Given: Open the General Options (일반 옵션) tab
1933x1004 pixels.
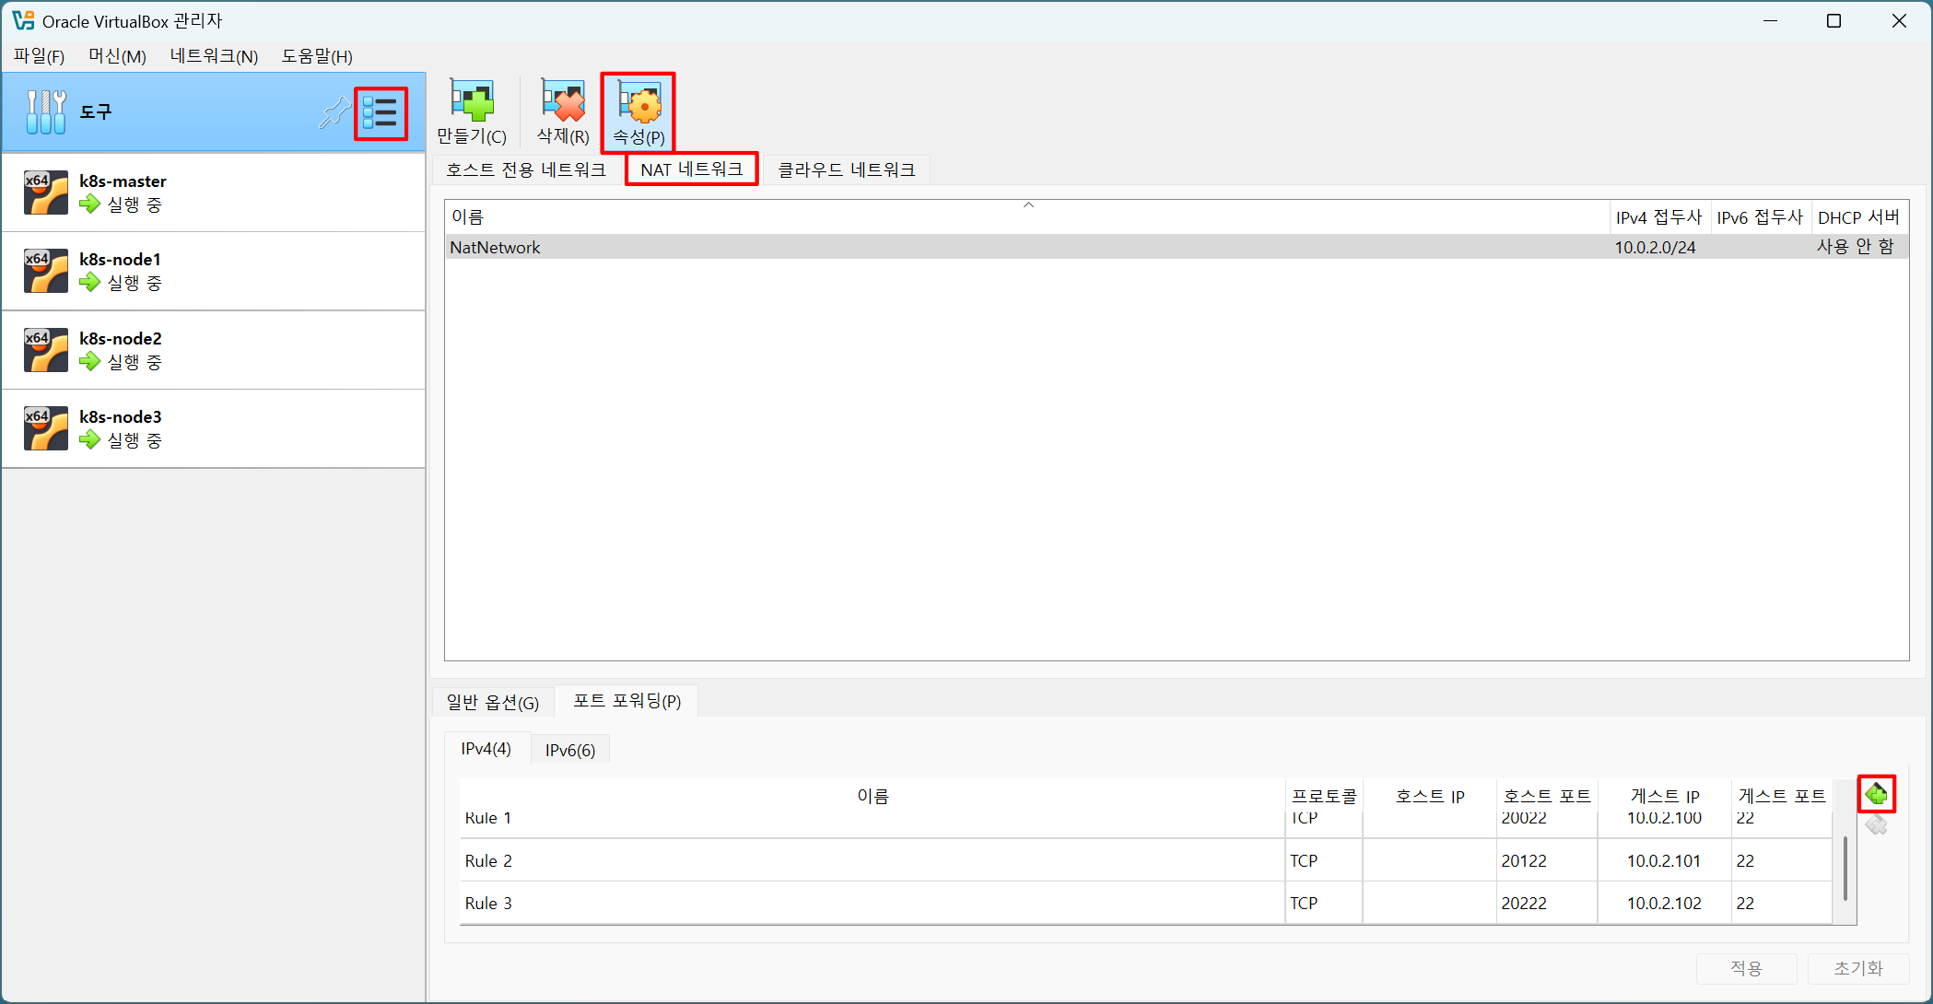Looking at the screenshot, I should tap(493, 702).
